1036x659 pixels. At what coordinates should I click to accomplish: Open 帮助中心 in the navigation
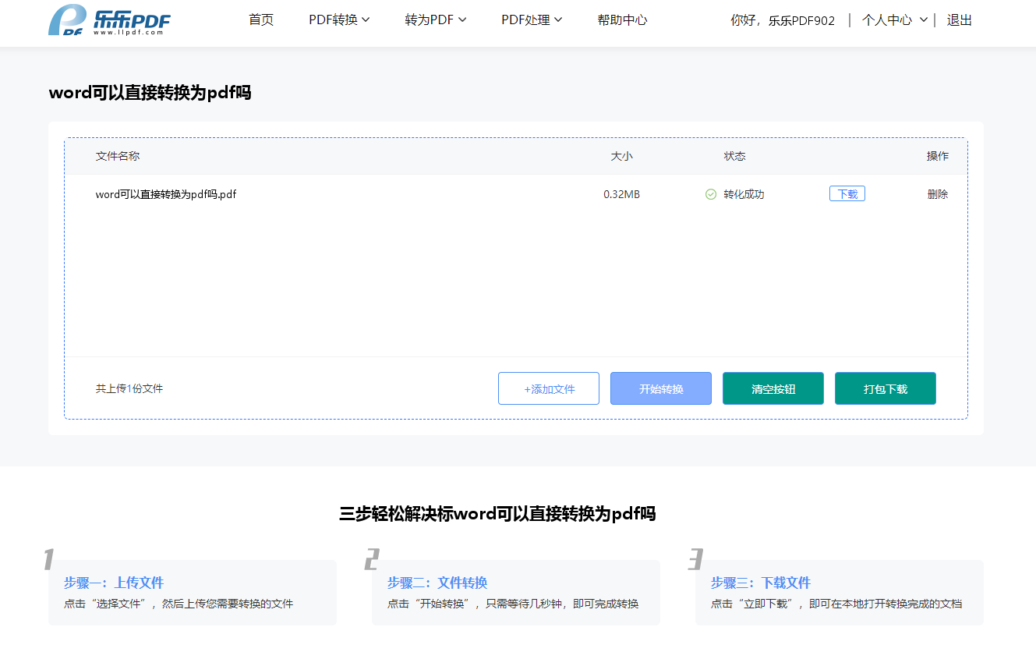(622, 20)
